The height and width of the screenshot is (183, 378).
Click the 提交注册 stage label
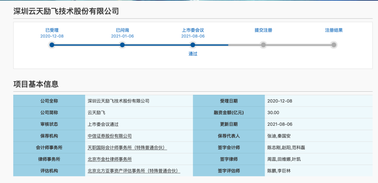pyautogui.click(x=263, y=30)
